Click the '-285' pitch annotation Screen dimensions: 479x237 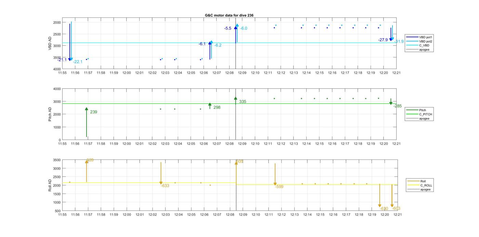point(398,106)
